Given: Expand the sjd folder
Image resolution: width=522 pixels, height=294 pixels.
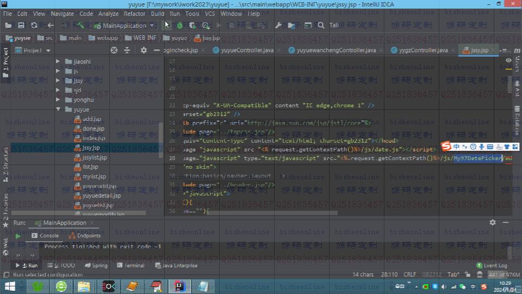Looking at the screenshot, I should 58,90.
